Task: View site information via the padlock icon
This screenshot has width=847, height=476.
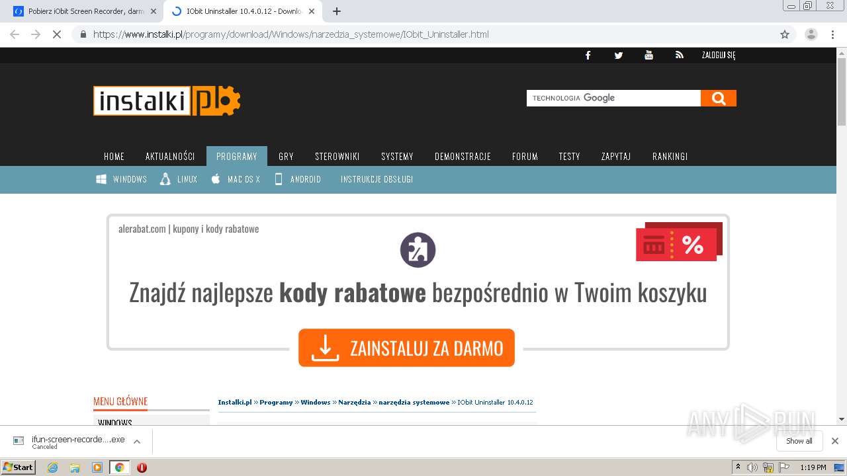Action: [x=83, y=34]
